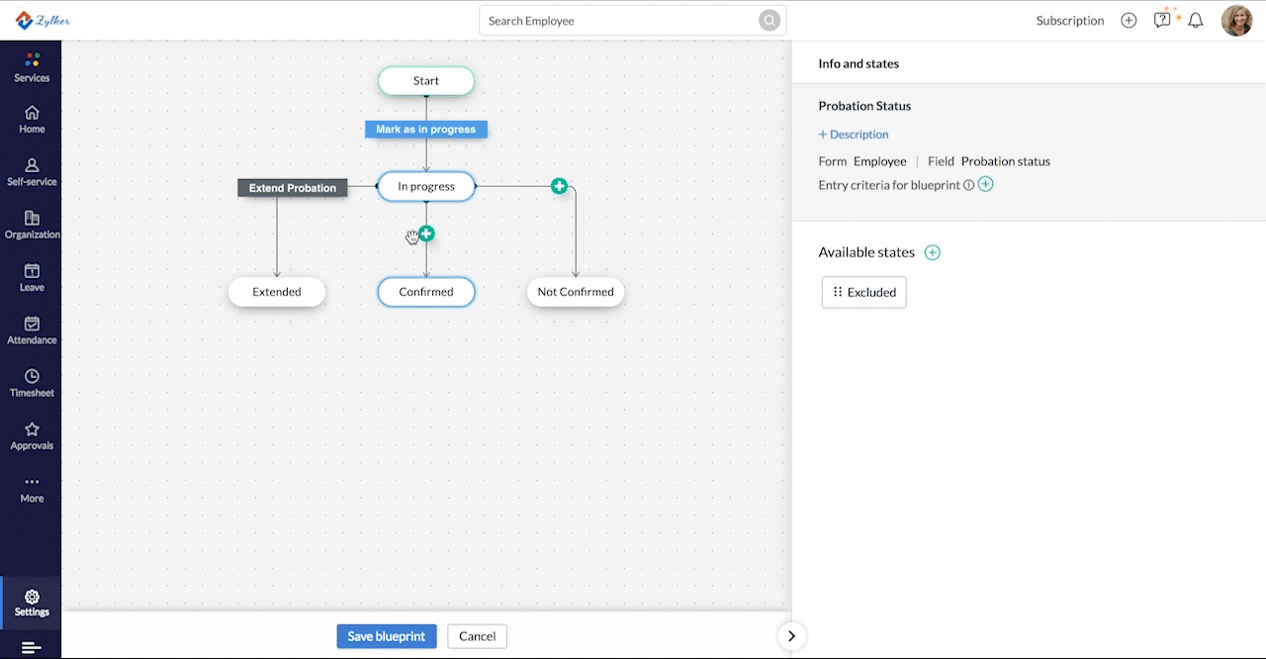Click the Employee form value
1266x659 pixels.
[x=880, y=161]
